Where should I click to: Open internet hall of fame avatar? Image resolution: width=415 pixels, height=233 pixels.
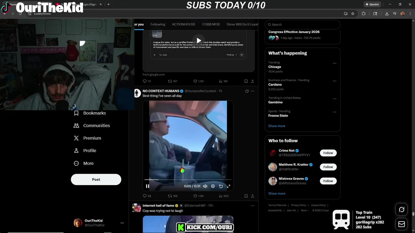click(136, 208)
